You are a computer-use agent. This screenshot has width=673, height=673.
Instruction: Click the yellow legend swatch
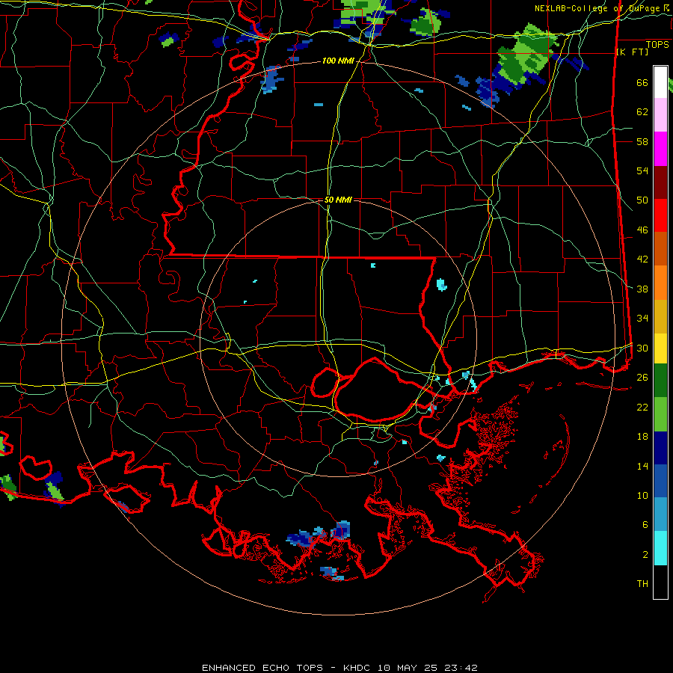660,348
